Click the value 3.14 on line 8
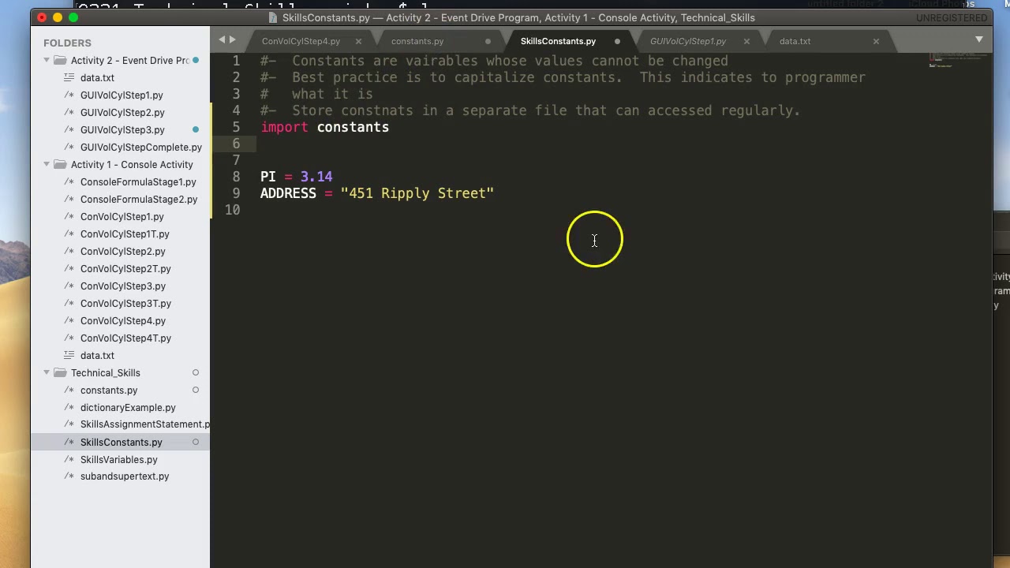 click(316, 177)
